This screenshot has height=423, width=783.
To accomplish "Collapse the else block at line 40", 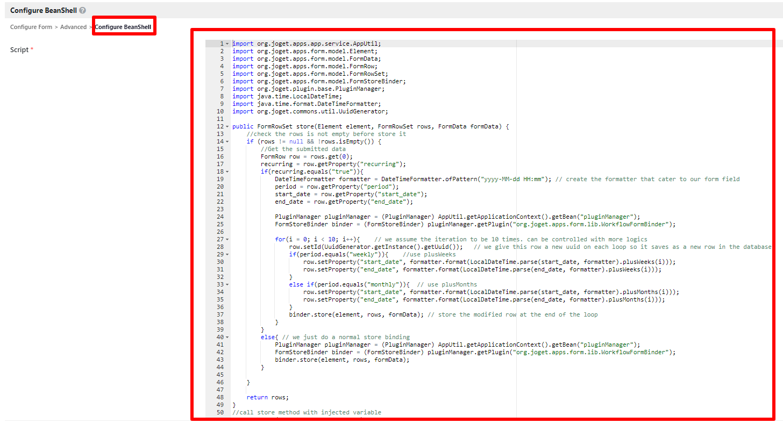I will 227,337.
